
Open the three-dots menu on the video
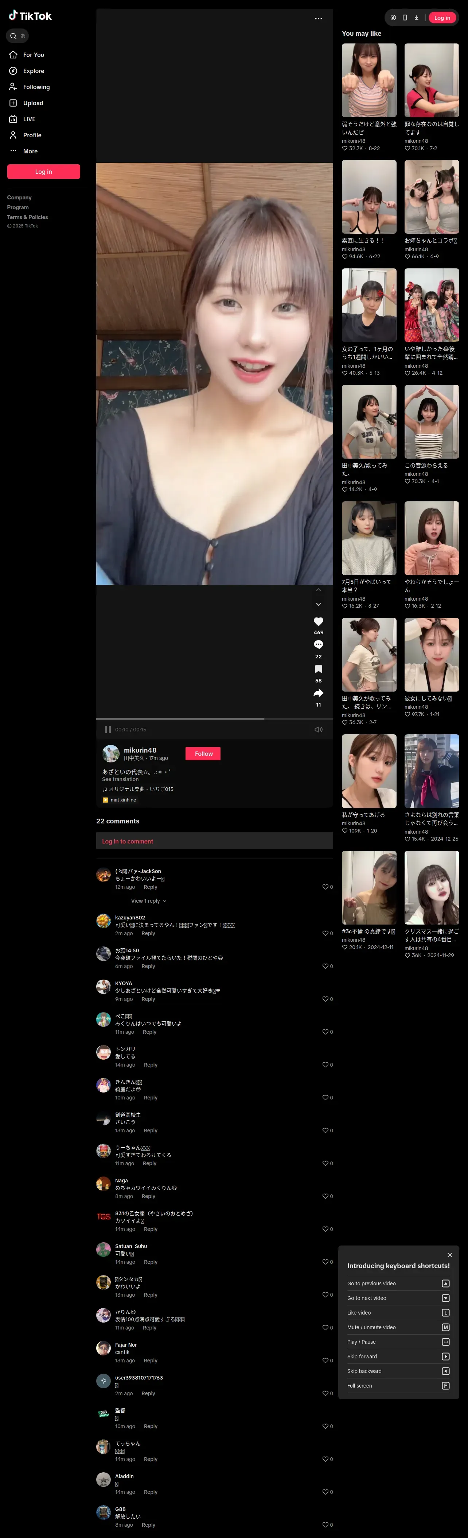(318, 19)
